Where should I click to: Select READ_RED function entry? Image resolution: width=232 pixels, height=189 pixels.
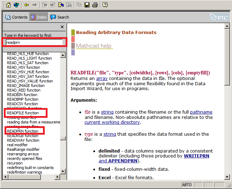pos(24,90)
